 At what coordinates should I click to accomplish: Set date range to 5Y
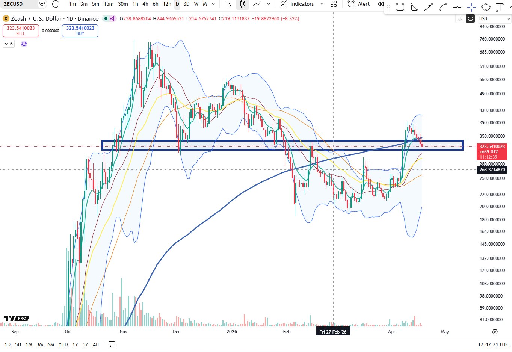coord(85,344)
